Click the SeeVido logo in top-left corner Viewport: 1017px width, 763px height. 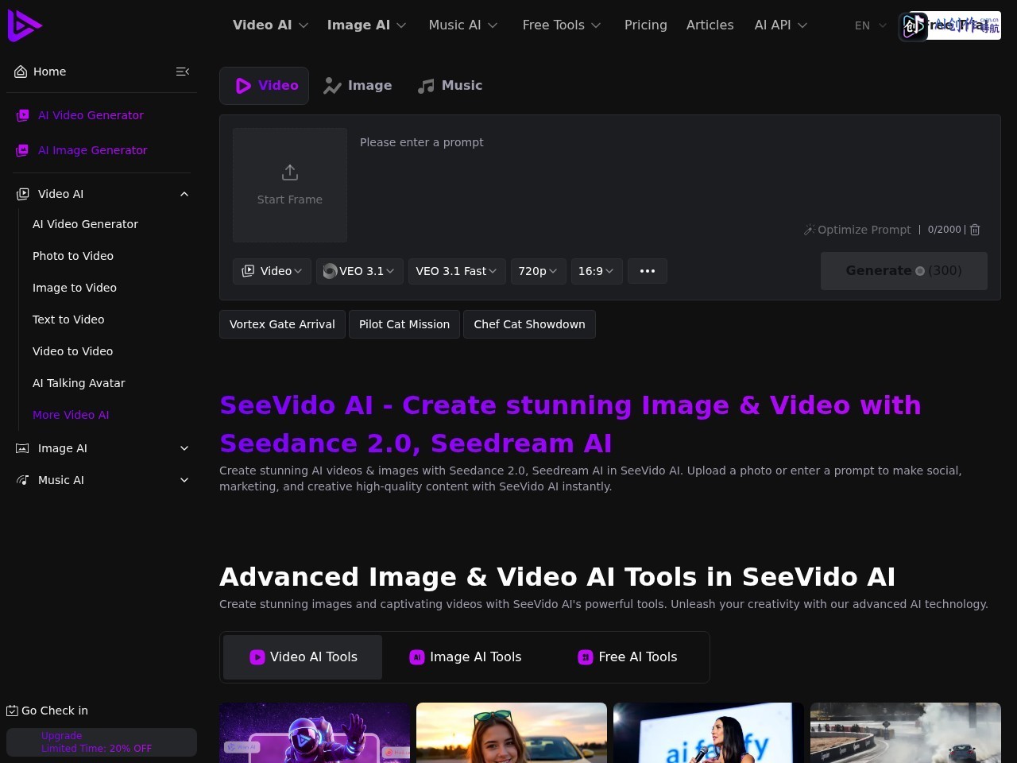(x=24, y=25)
